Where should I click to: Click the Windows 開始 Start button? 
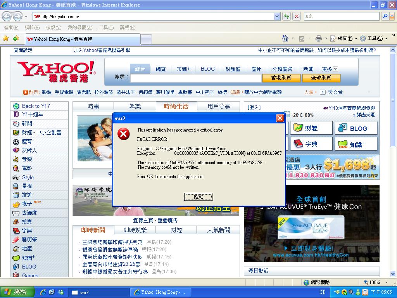(17, 292)
